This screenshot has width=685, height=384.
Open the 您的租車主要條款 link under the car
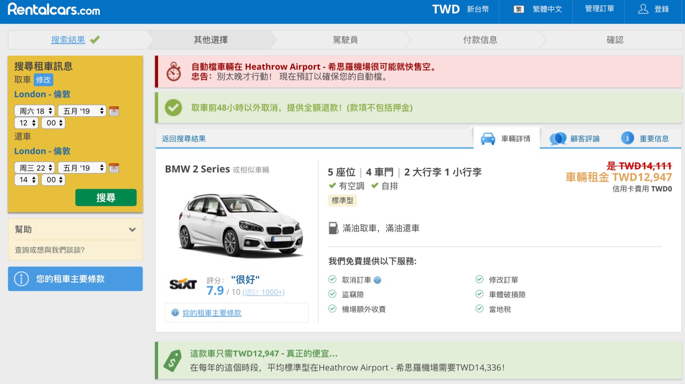212,313
